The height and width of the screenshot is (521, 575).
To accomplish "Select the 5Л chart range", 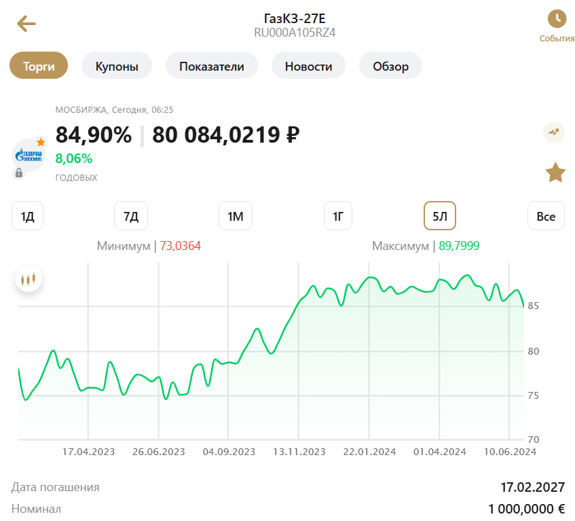I will coord(440,216).
